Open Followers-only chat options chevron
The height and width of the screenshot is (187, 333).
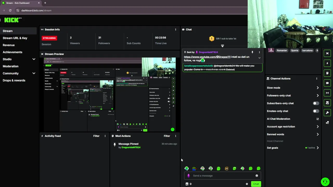click(x=318, y=95)
